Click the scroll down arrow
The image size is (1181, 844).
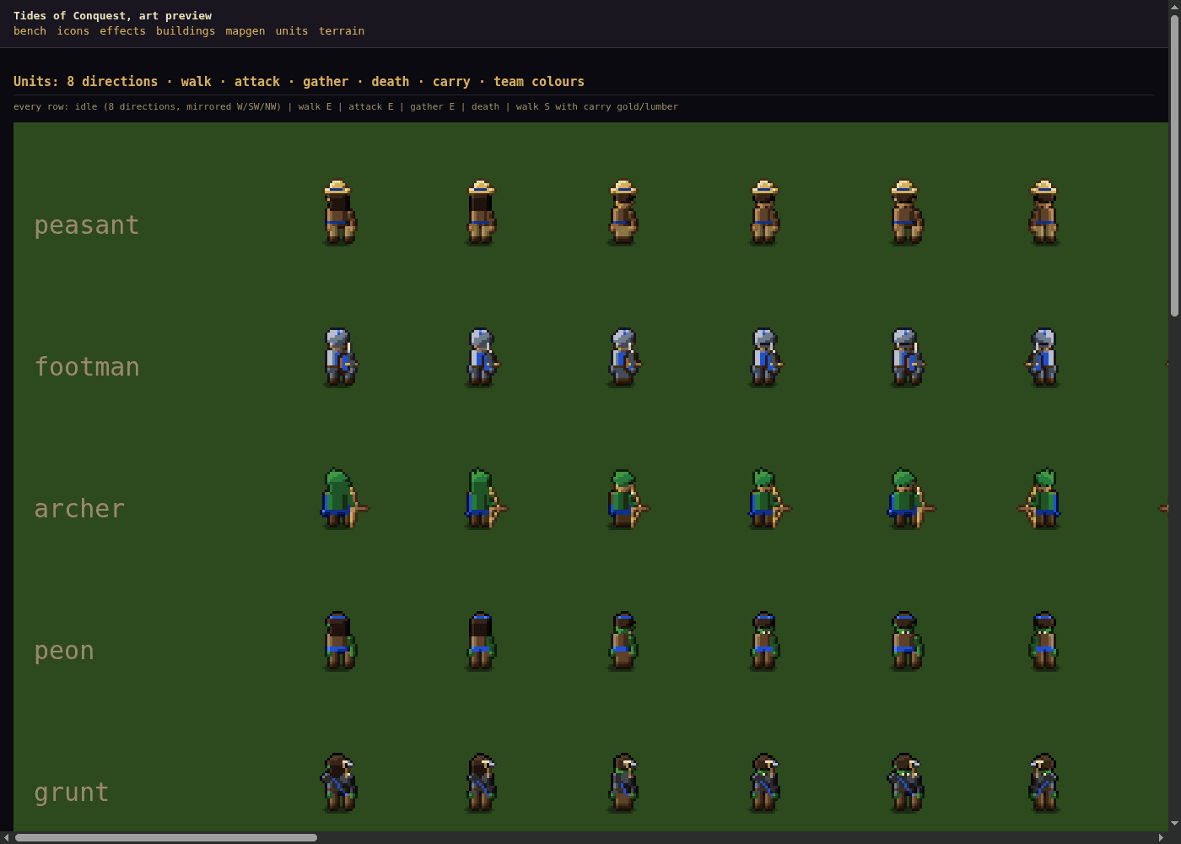[x=1174, y=824]
